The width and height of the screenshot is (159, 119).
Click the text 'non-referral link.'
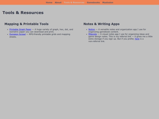97,41
